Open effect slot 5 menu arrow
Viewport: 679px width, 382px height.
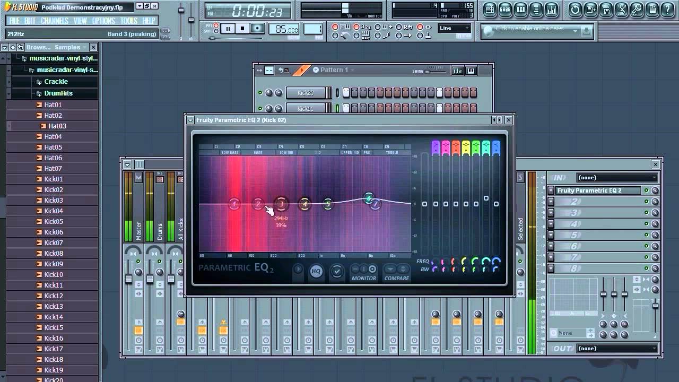click(x=551, y=235)
